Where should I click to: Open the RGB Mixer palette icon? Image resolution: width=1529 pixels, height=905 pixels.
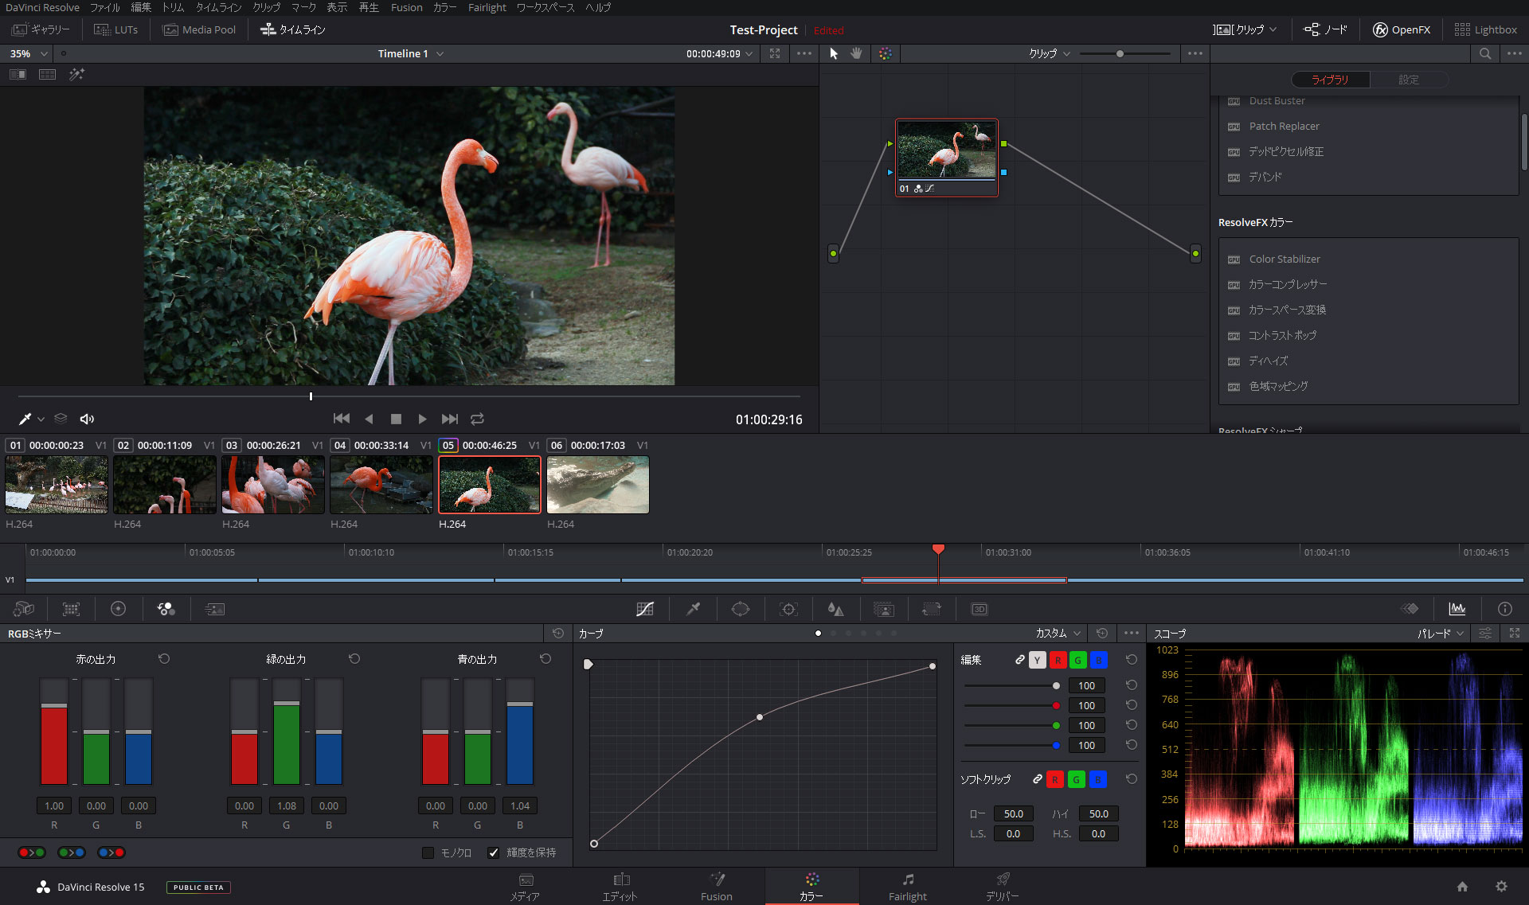(166, 609)
